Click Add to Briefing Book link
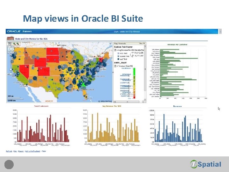The width and height of the screenshot is (229, 172). (x=32, y=151)
